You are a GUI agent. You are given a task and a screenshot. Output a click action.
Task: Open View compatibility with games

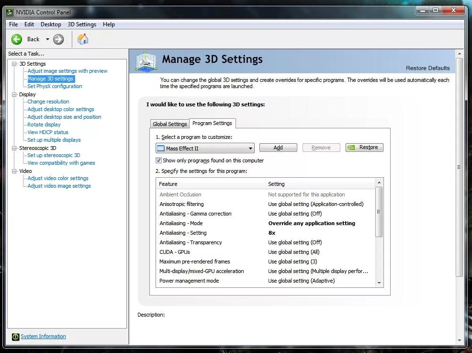[61, 163]
